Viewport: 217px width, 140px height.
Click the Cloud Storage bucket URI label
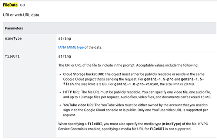pyautogui.click(x=83, y=74)
